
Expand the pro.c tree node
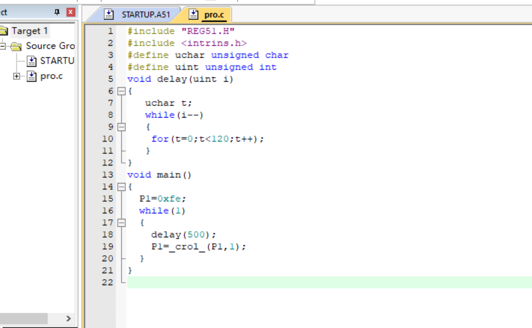point(16,76)
